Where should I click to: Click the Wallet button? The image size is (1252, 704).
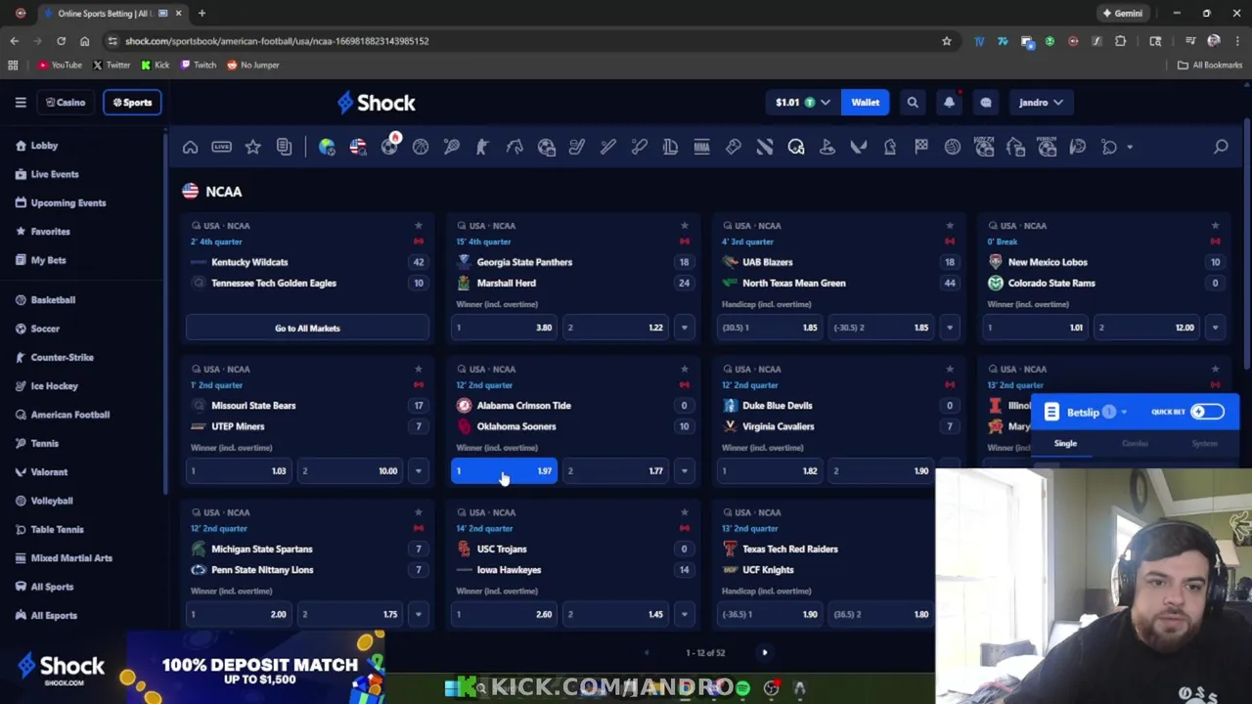point(865,102)
